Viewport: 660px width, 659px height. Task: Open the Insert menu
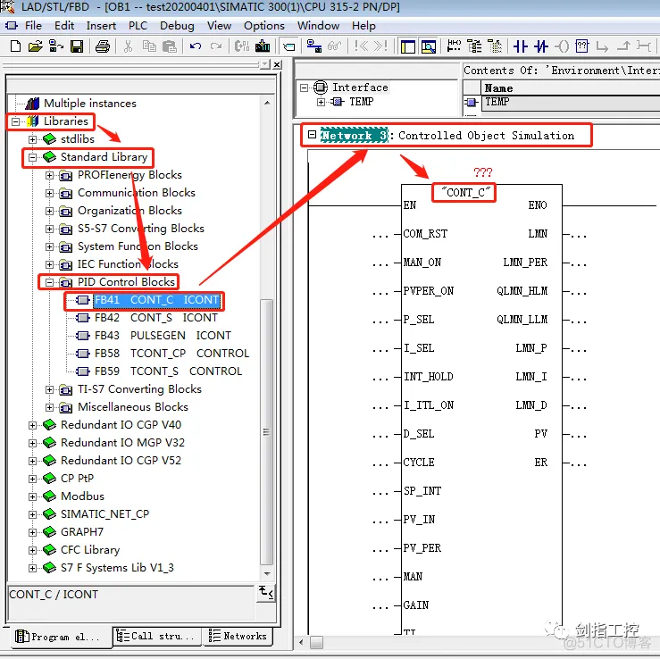[101, 26]
